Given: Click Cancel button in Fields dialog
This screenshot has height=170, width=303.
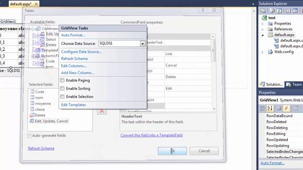Looking at the screenshot, I should pos(204,151).
